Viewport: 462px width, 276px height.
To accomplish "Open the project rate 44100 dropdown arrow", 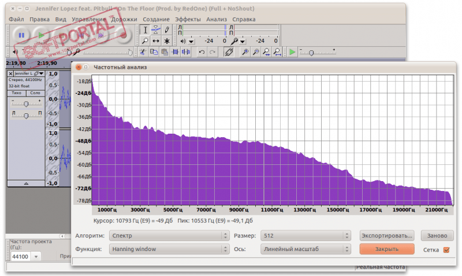I will (36, 256).
